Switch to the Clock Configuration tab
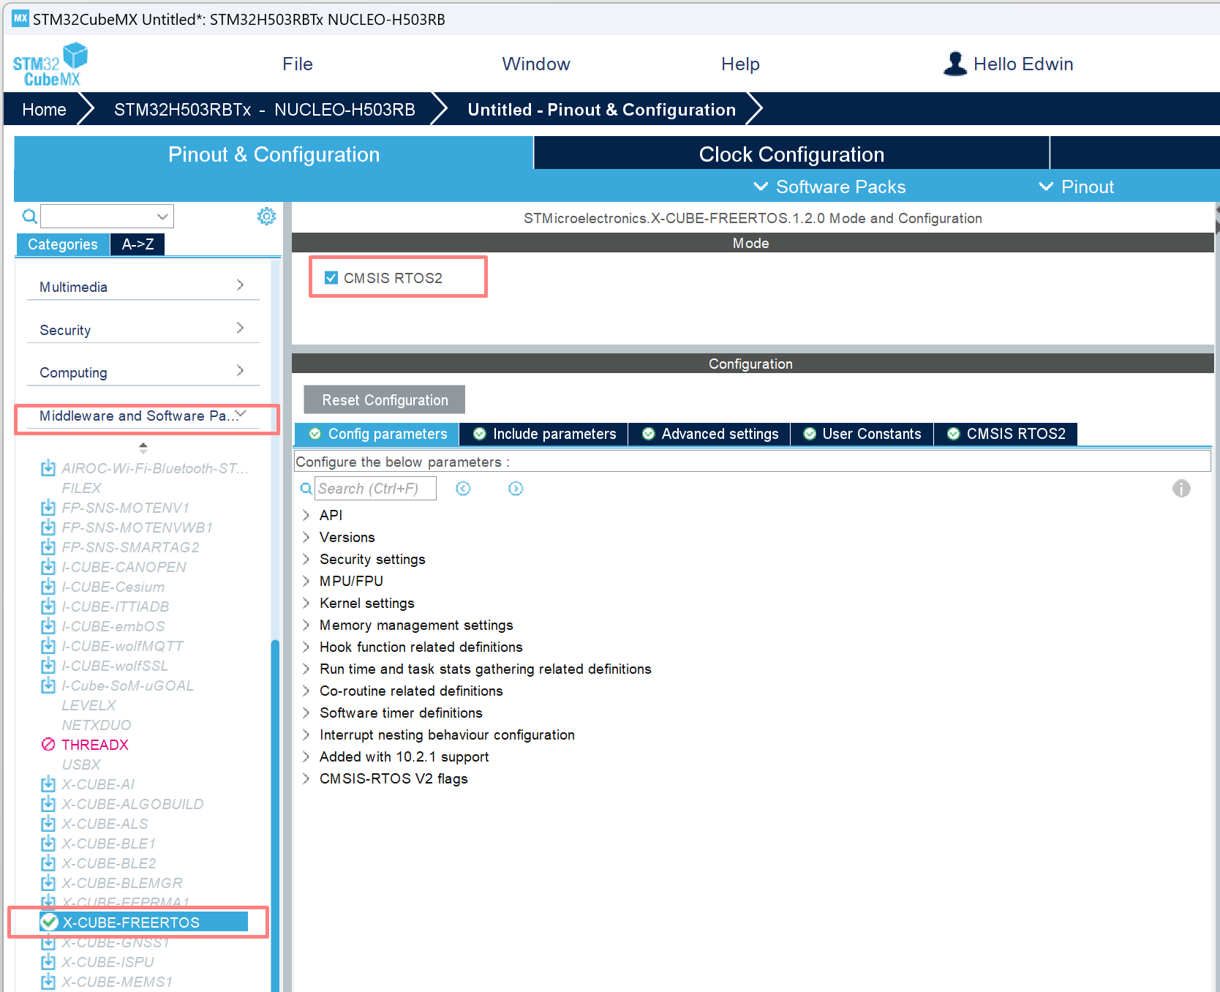Image resolution: width=1220 pixels, height=992 pixels. (x=791, y=154)
